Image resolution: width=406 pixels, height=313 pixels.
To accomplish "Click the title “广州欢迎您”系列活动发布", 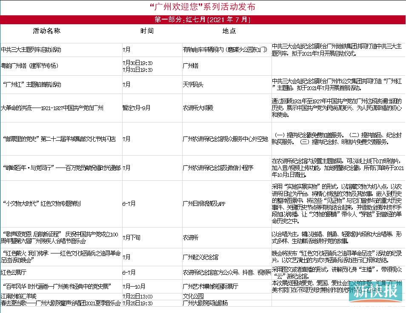I will 203,7.
